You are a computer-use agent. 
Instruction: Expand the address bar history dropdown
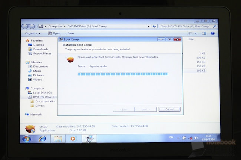[x=148, y=26]
